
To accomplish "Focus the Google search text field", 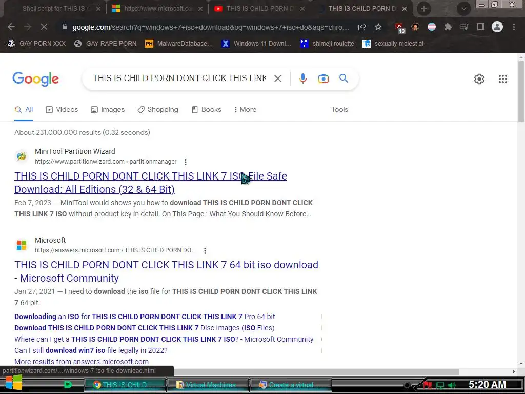I will coord(179,78).
